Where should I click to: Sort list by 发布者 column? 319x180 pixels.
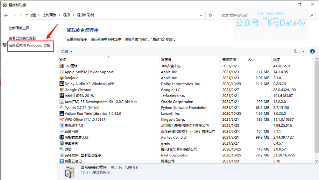(190, 59)
